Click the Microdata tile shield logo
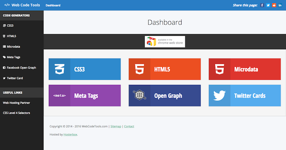286x150 pixels. point(219,69)
